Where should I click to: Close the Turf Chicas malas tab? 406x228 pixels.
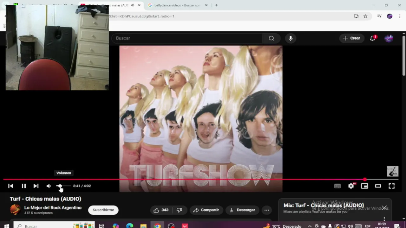[x=139, y=5]
